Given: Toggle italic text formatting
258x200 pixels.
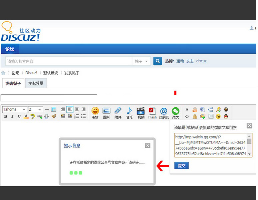Looking at the screenshot, I should click(x=12, y=116).
